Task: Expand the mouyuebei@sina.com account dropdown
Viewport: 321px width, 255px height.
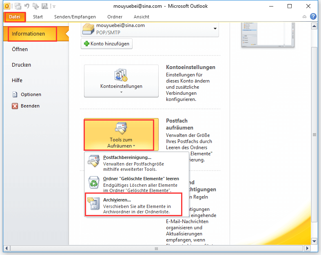Action: click(x=215, y=29)
